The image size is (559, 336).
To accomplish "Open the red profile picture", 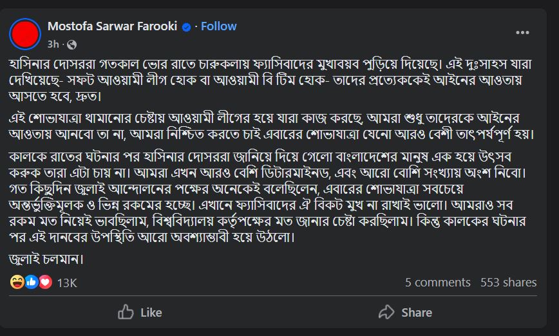I will (x=25, y=34).
